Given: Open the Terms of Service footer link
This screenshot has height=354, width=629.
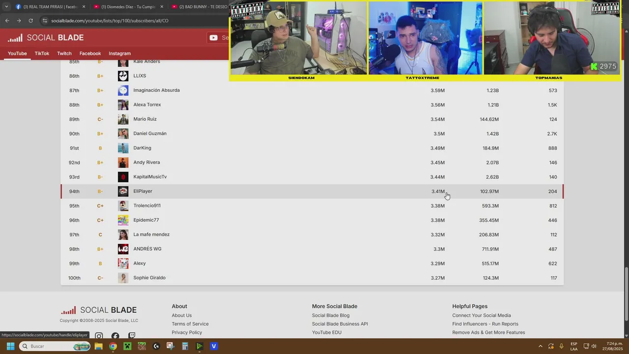Looking at the screenshot, I should coord(190,324).
